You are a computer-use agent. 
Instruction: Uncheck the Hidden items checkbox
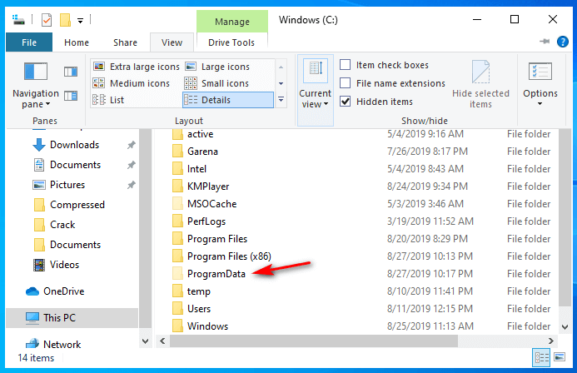pyautogui.click(x=346, y=101)
